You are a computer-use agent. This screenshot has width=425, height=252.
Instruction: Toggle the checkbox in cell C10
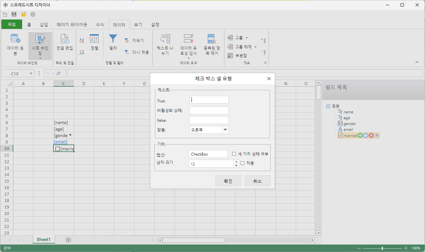(58, 149)
